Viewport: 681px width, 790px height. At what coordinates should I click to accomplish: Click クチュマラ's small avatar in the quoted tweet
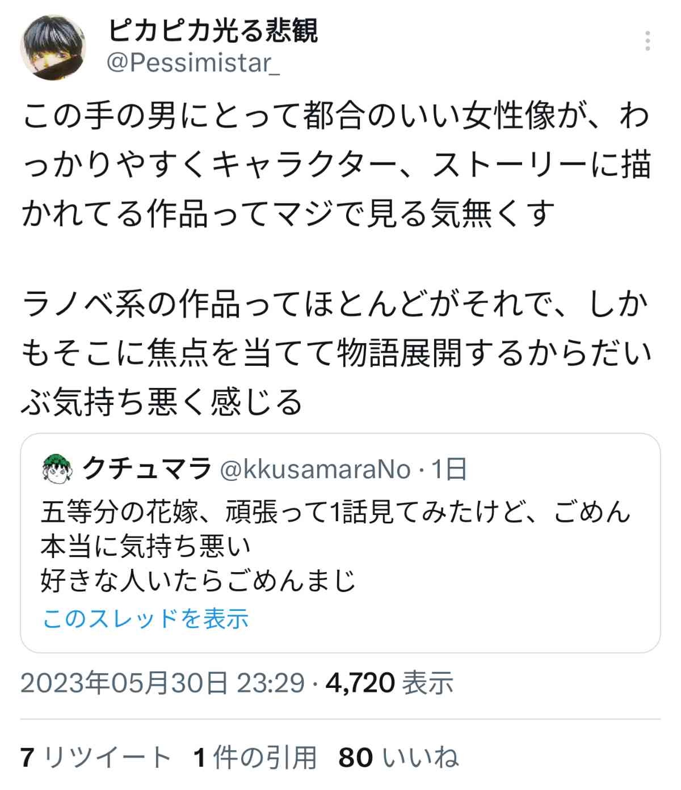click(x=56, y=468)
